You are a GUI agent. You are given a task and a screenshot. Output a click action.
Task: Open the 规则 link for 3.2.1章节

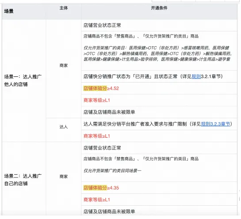click(x=196, y=76)
